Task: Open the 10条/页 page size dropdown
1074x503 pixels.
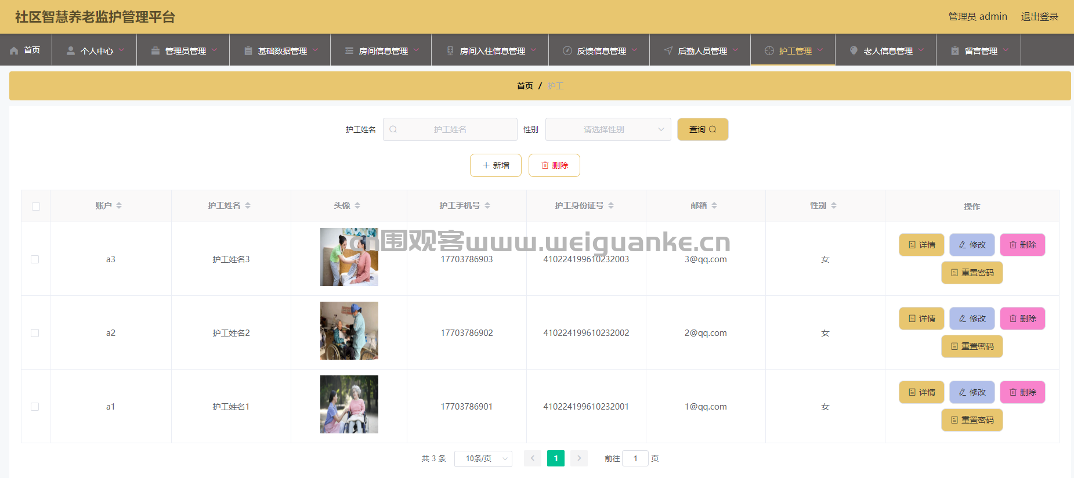Action: (x=483, y=458)
